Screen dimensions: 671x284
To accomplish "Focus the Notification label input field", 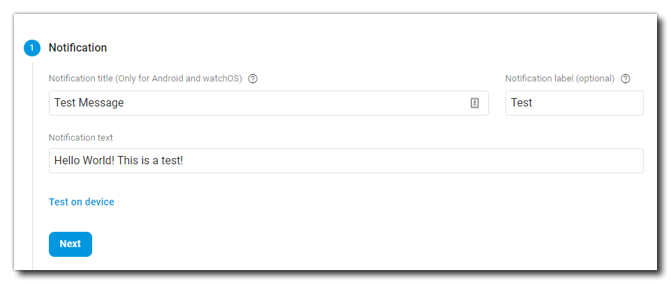I will tap(574, 103).
